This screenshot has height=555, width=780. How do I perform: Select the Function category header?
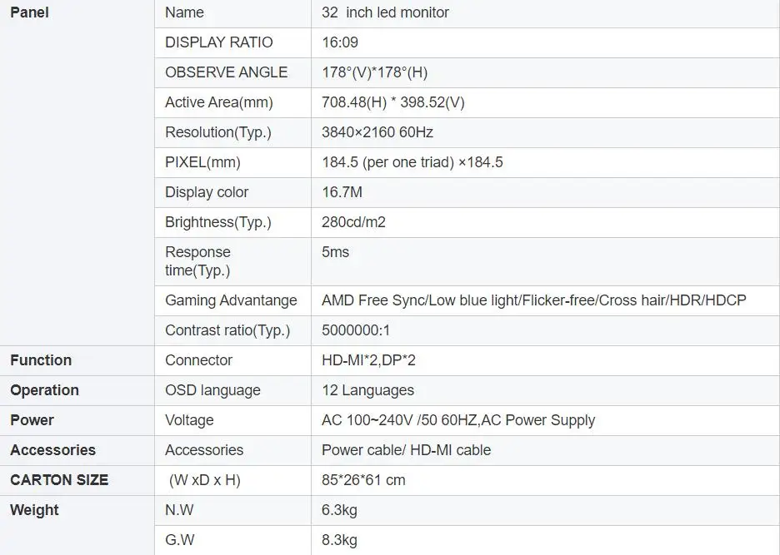pyautogui.click(x=41, y=360)
